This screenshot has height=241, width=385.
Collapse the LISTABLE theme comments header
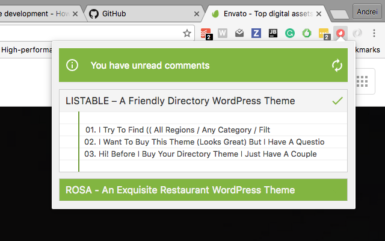[x=203, y=101]
